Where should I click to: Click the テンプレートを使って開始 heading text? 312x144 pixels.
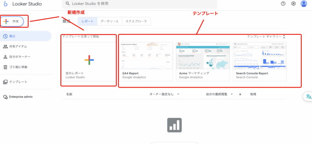[x=81, y=37]
